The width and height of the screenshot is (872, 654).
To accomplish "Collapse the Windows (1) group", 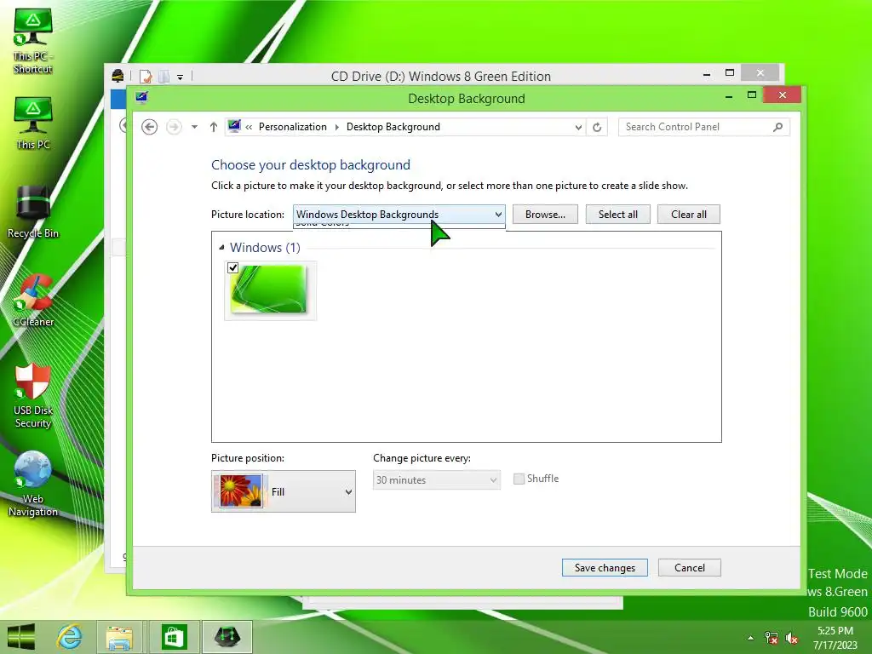I will point(221,247).
